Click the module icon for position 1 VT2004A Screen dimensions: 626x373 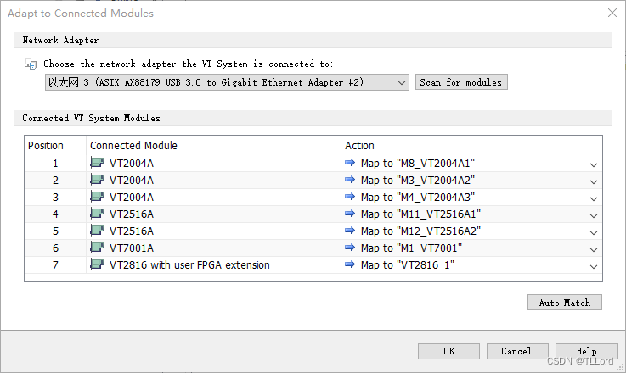coord(97,163)
